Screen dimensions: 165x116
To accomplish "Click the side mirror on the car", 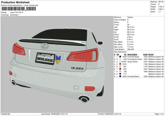I will click(x=100, y=43).
